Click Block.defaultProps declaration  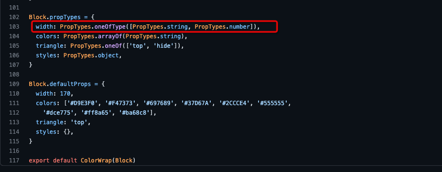coord(60,84)
